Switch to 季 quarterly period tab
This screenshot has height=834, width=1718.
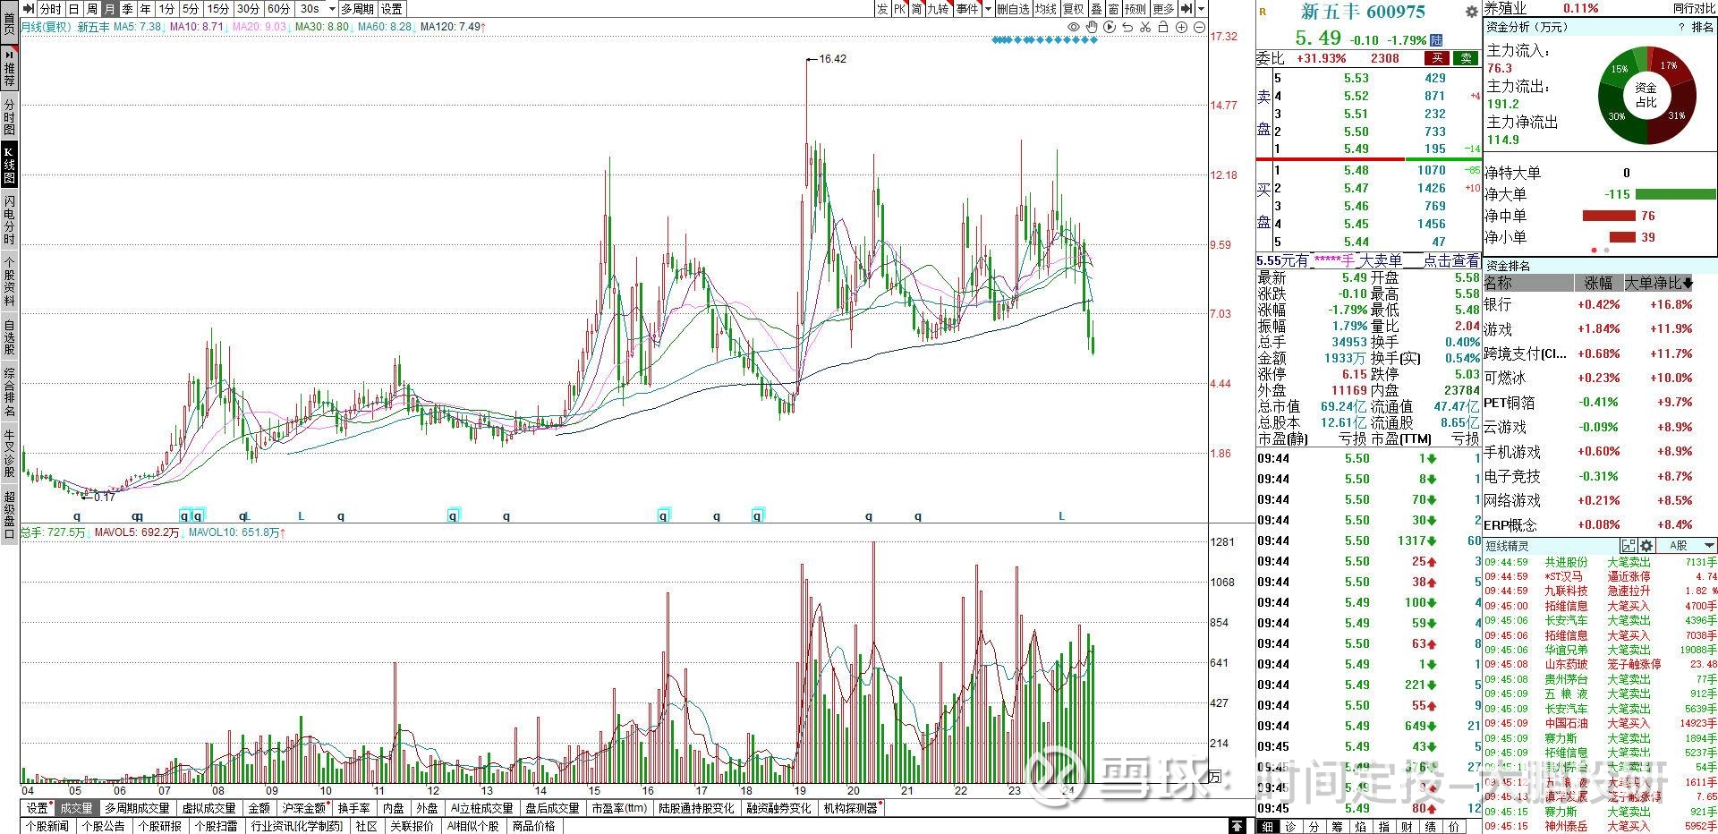click(127, 9)
